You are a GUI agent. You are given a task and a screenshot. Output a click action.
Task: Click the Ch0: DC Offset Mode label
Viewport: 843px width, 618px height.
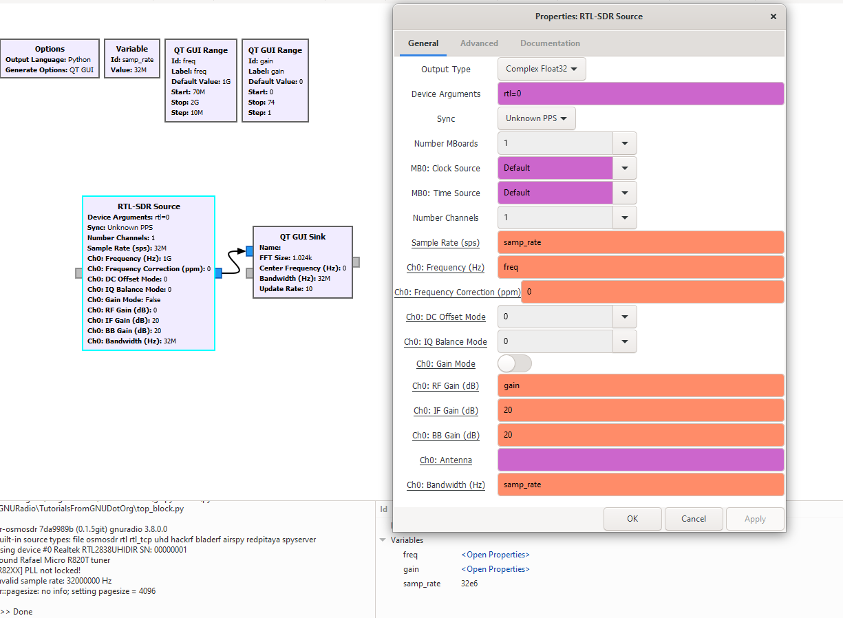[446, 317]
